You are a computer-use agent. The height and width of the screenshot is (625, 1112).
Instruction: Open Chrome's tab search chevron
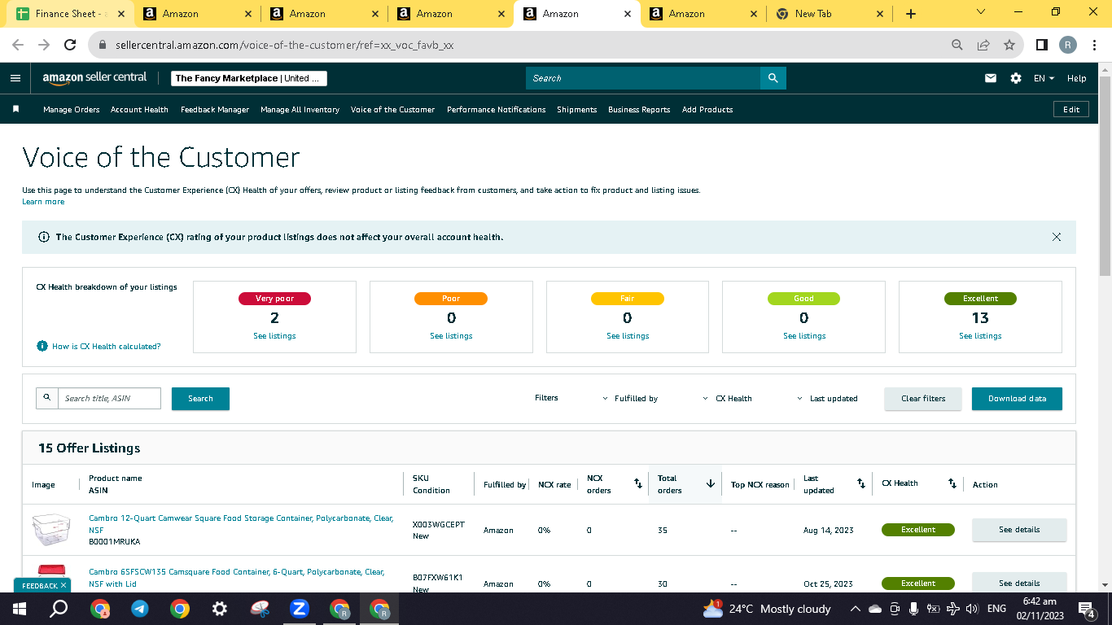tap(980, 12)
